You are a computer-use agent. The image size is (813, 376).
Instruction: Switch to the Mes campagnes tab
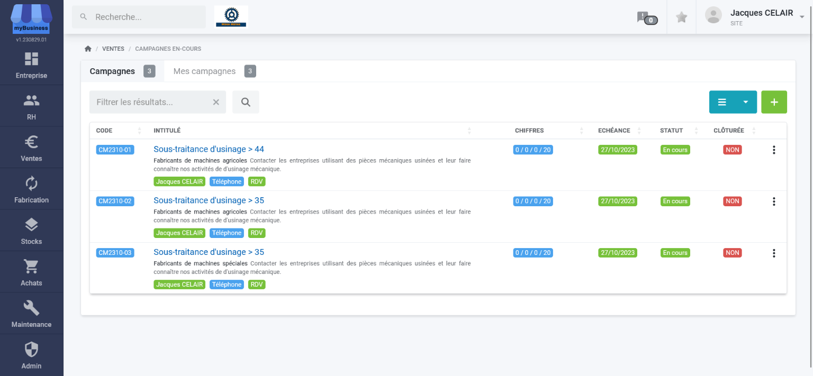[214, 71]
